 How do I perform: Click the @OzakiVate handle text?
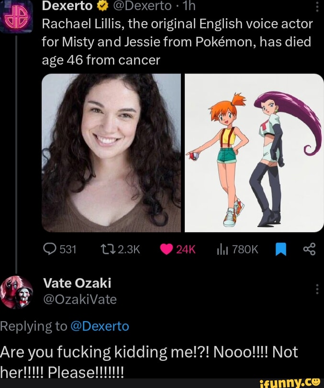(x=79, y=299)
